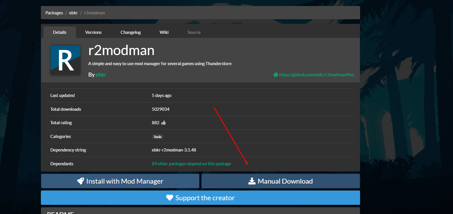Click Install with Mod Manager button
This screenshot has width=453, height=214.
(120, 181)
